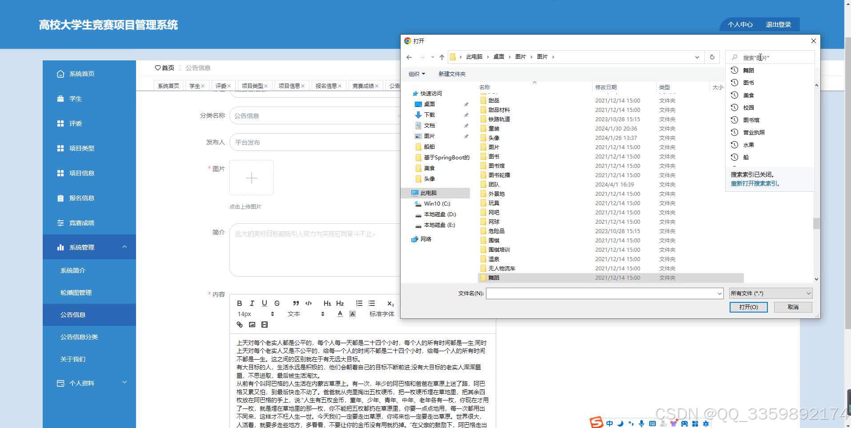Expand the address bar path history dropdown
This screenshot has width=851, height=428.
697,57
